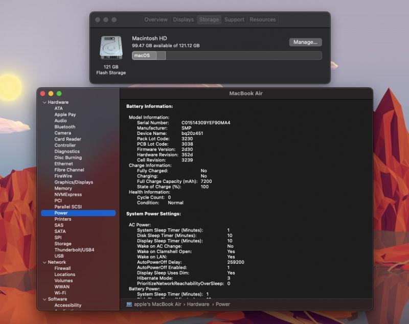Image resolution: width=409 pixels, height=324 pixels.
Task: Open Wi-Fi under Network
Action: click(60, 293)
